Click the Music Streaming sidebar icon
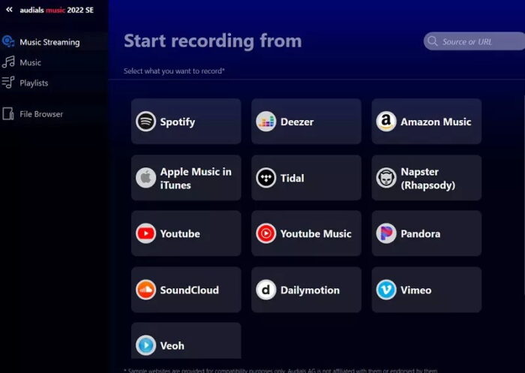Viewport: 525px width, 373px height. 8,41
